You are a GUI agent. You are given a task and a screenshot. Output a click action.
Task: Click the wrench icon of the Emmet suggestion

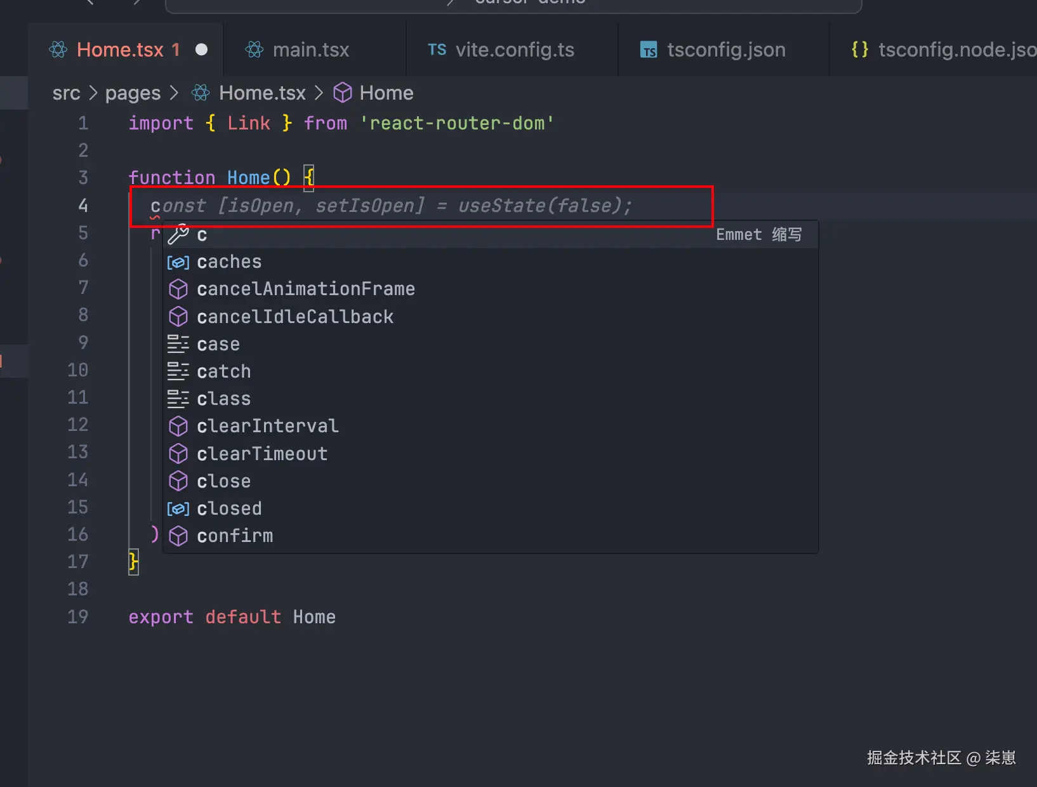178,235
